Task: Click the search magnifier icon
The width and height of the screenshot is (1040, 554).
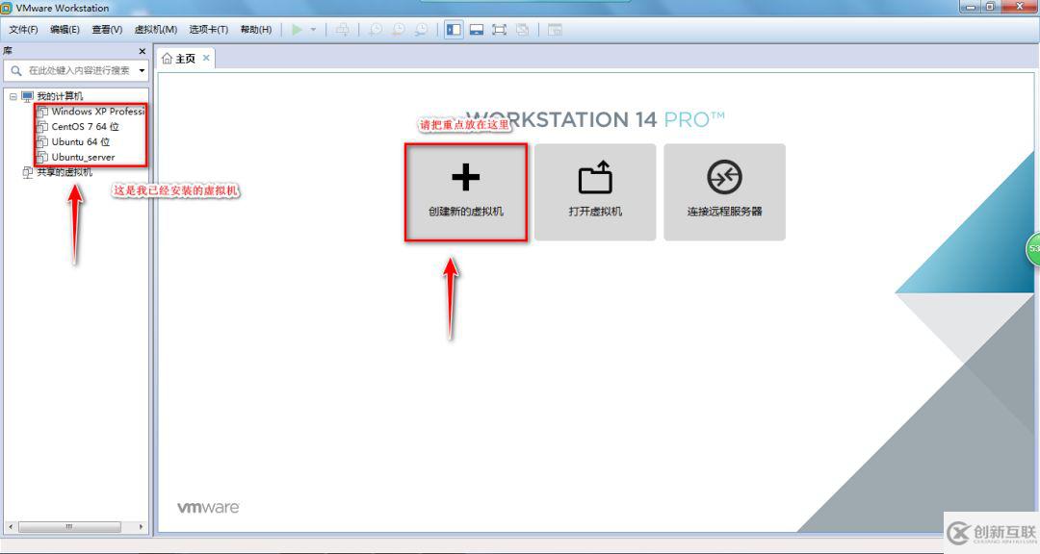Action: (16, 70)
